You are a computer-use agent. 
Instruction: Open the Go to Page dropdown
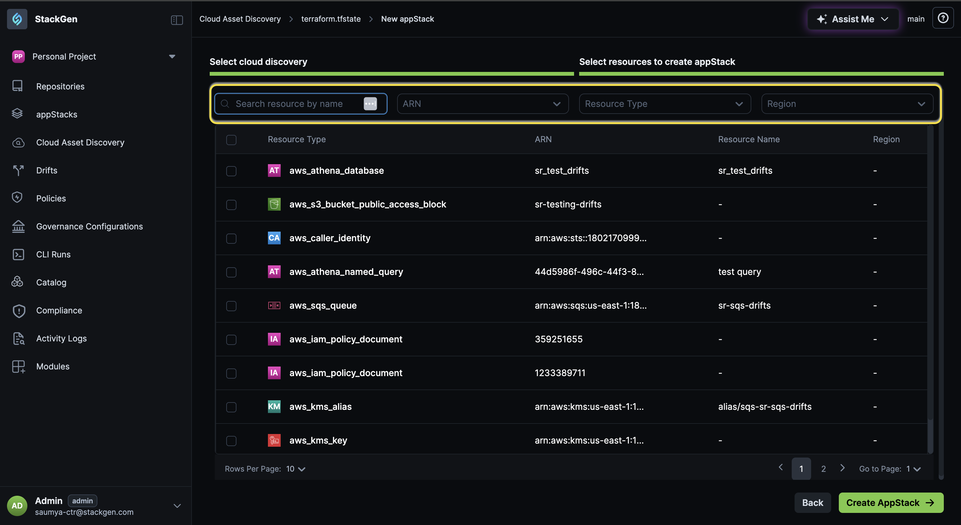(913, 469)
